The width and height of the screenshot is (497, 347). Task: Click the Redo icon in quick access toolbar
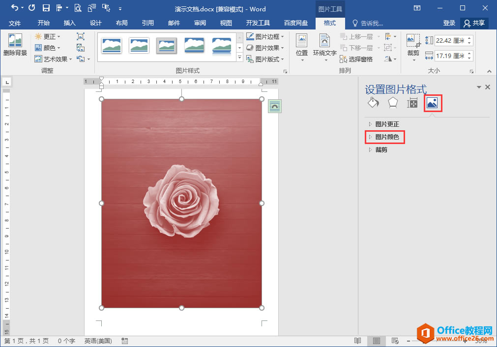[x=31, y=8]
